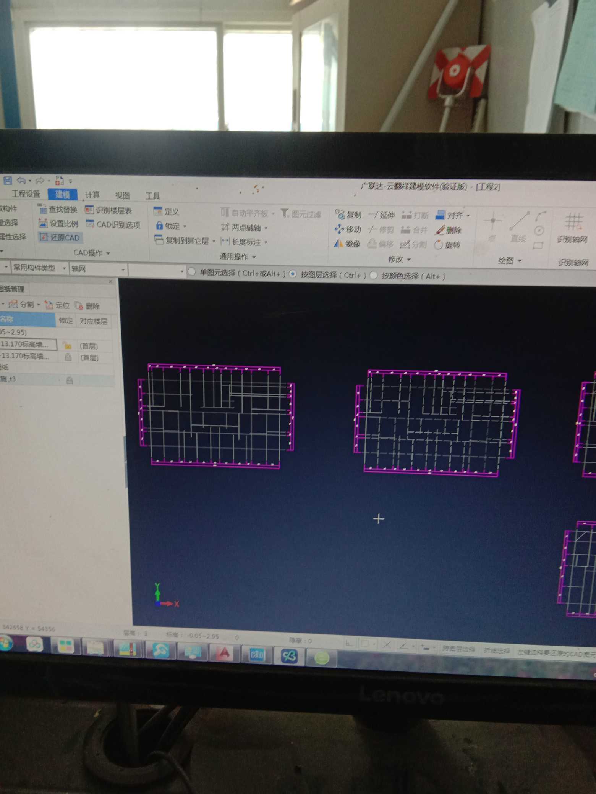Click the 锁定 column header
The width and height of the screenshot is (596, 794).
pos(66,320)
